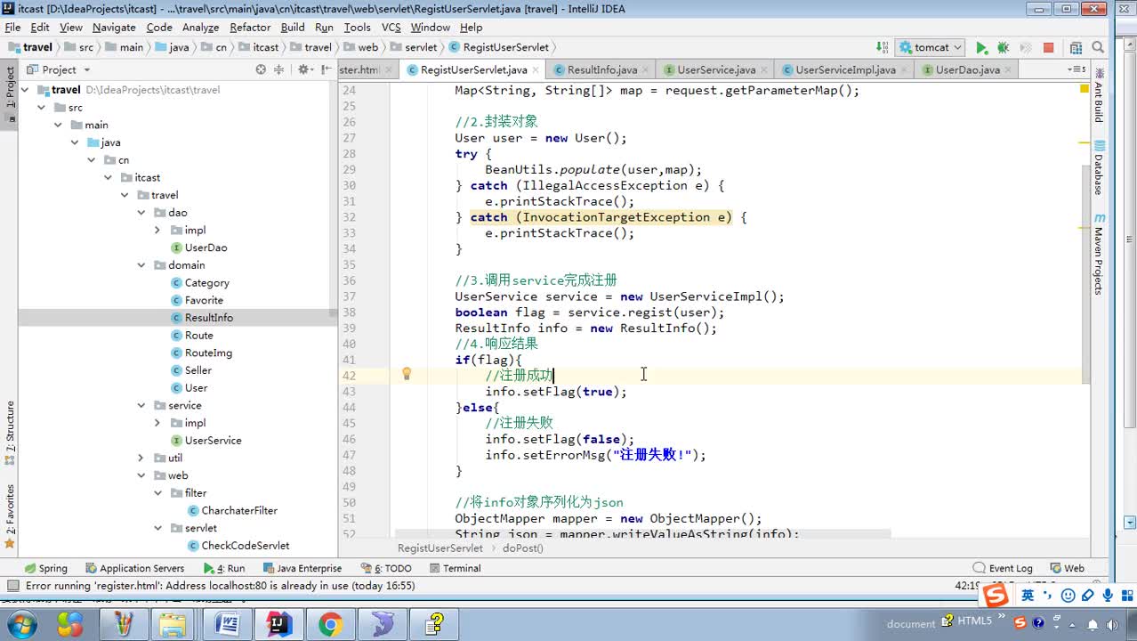Switch to UserDao.java tab
Screen dimensions: 1137x641
point(968,69)
